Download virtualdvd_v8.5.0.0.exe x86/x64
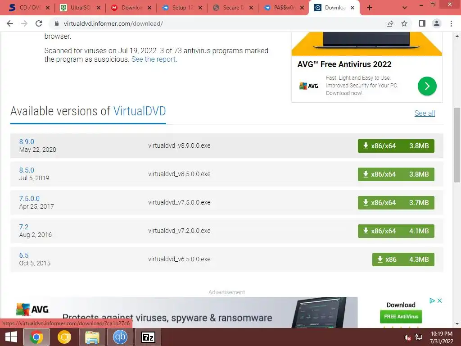This screenshot has height=346, width=461. pos(396,174)
